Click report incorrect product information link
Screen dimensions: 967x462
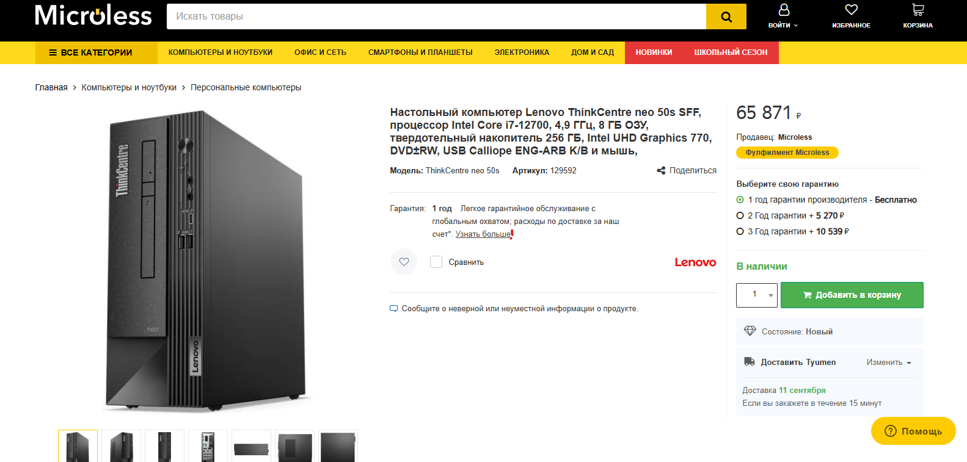coord(520,309)
